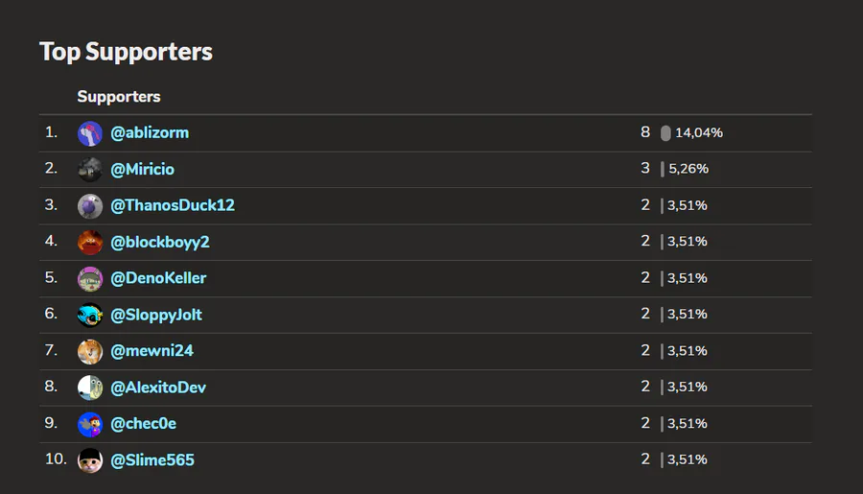
Task: Select the avatar beside @blockboyy2
Action: [x=89, y=243]
